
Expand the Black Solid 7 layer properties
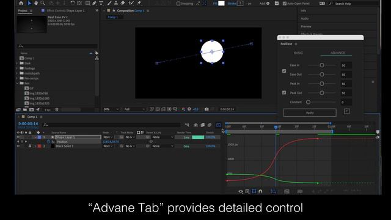pos(35,146)
